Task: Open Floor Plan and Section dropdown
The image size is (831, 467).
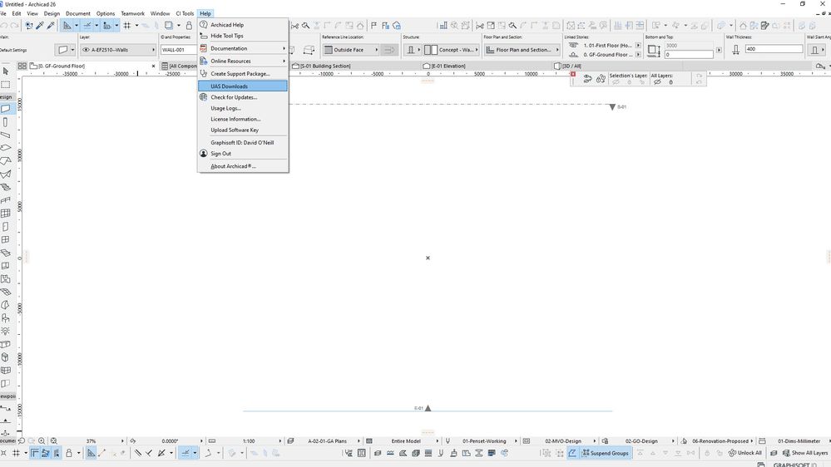Action: click(522, 50)
